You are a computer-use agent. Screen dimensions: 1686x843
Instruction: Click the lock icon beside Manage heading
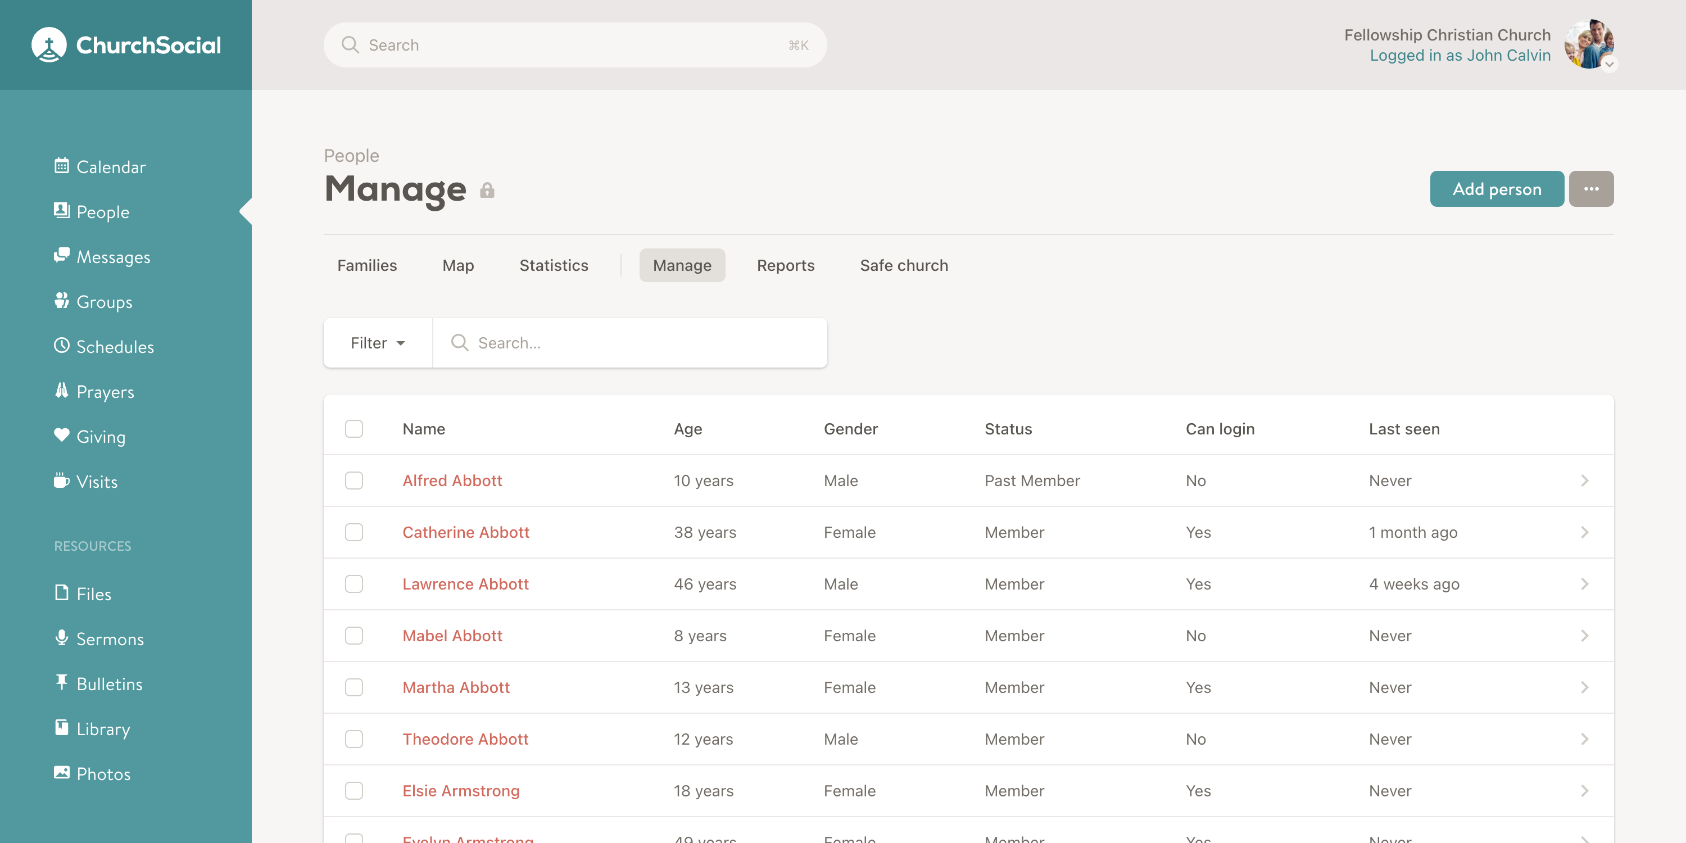point(487,191)
